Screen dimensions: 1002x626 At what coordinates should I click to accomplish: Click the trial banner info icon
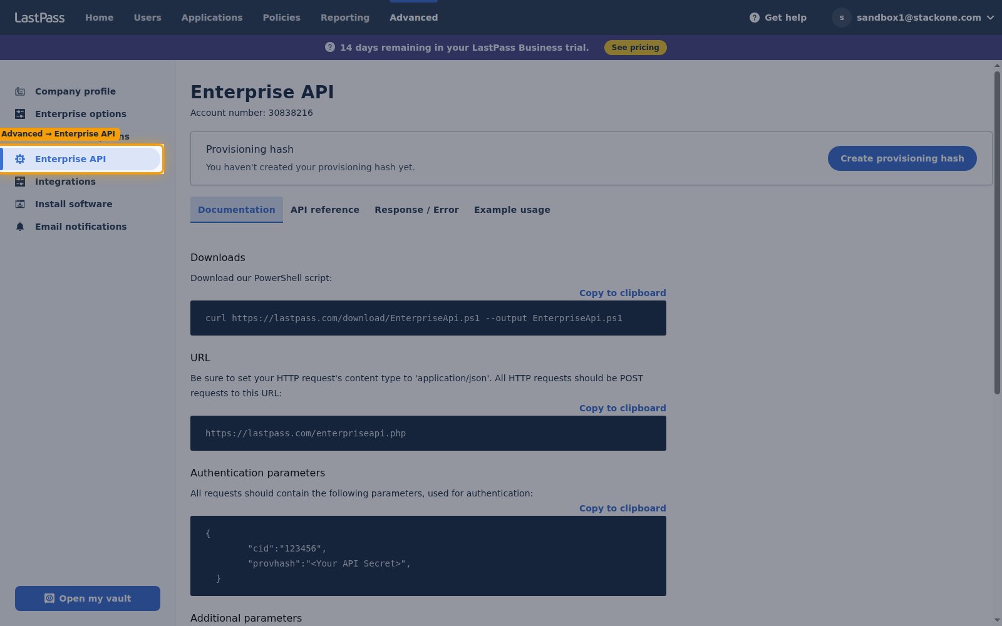(330, 48)
